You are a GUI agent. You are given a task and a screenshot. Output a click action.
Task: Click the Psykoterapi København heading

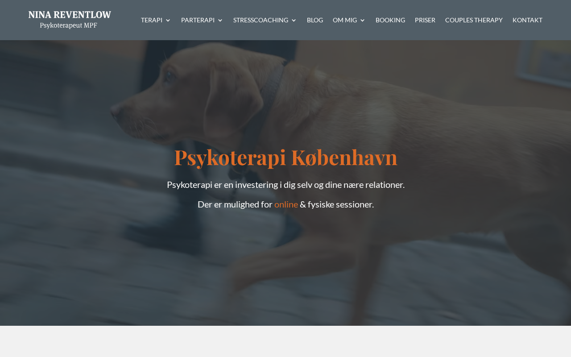coord(285,158)
